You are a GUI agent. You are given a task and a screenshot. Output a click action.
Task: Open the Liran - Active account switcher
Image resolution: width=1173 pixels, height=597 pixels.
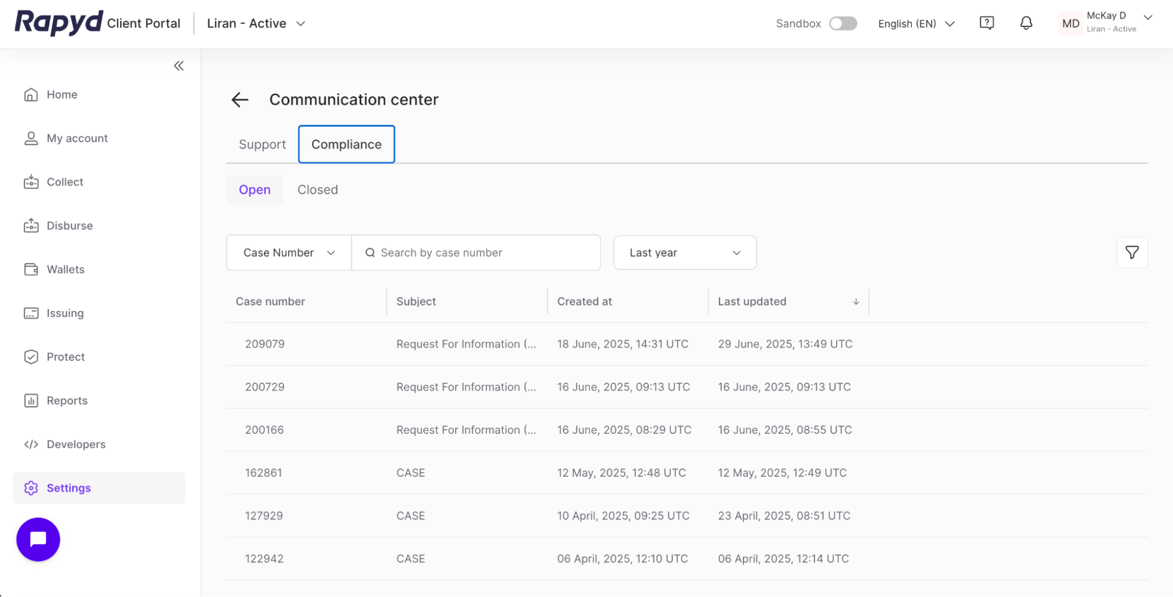(x=255, y=23)
